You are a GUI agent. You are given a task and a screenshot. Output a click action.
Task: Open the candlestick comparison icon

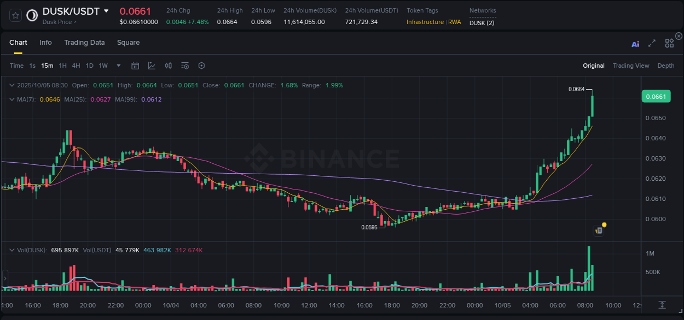click(x=168, y=66)
